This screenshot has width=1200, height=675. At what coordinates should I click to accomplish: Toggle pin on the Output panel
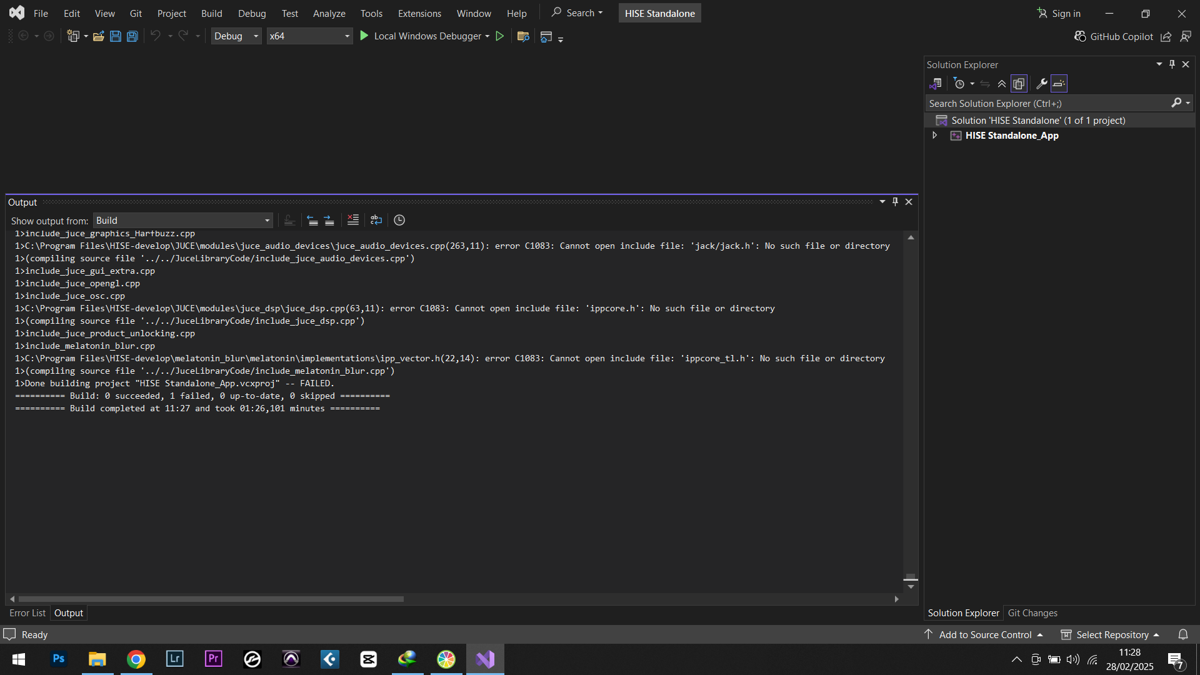(x=895, y=202)
